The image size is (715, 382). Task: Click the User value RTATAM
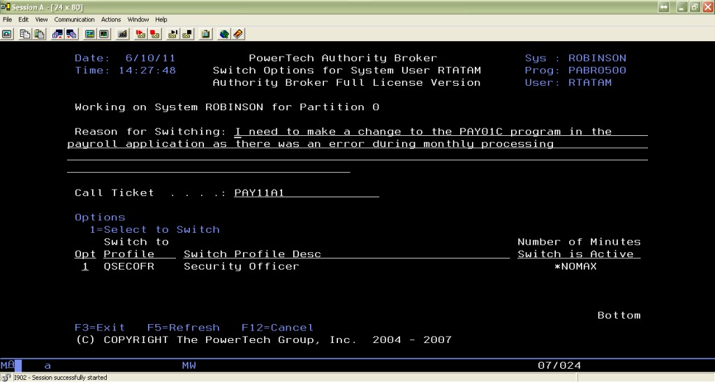pos(589,83)
